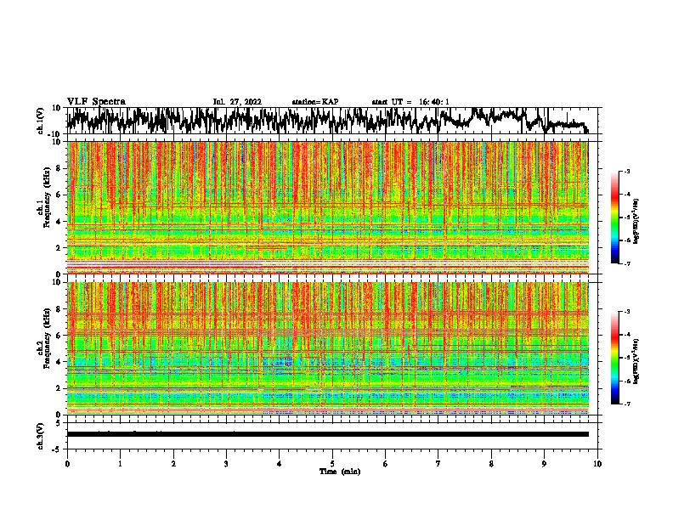Viewport: 673px width, 520px height.
Task: Click the "ch.3(V)" axis label
Action: point(41,437)
